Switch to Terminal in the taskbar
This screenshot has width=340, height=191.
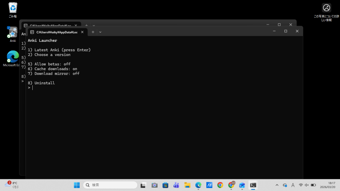tap(253, 185)
